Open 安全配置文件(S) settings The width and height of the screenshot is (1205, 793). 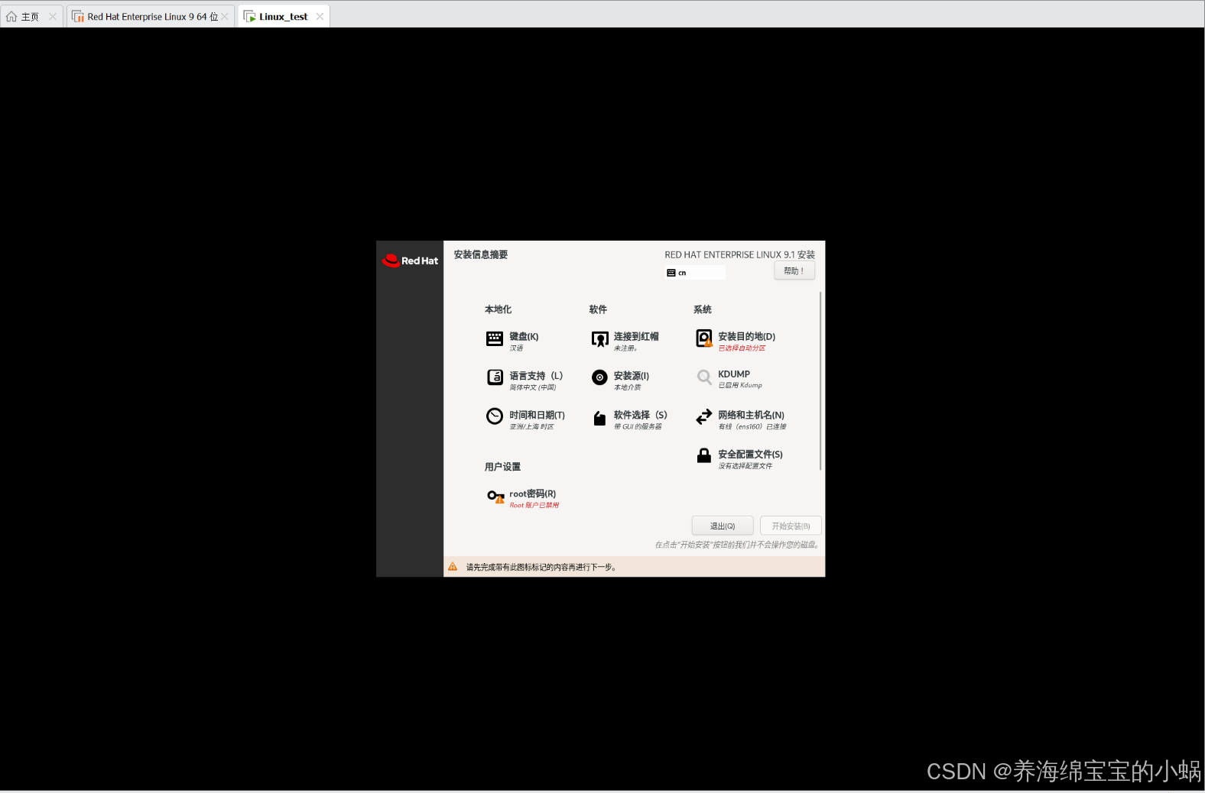(750, 454)
